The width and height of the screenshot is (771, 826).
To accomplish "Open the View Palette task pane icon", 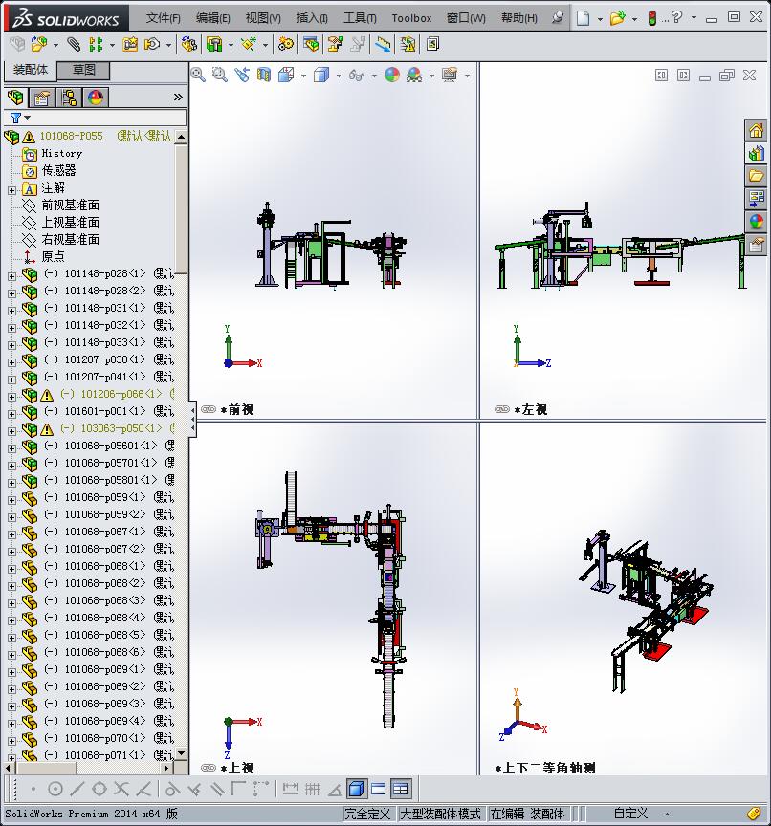I will 757,199.
